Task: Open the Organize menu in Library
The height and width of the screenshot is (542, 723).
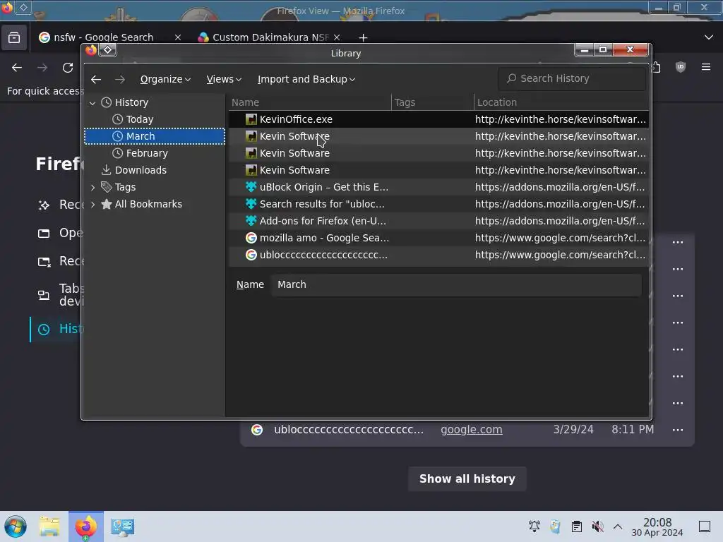Action: click(x=165, y=79)
